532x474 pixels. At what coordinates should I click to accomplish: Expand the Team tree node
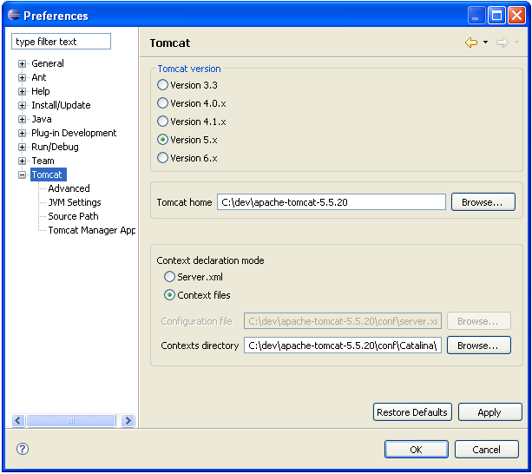22,161
